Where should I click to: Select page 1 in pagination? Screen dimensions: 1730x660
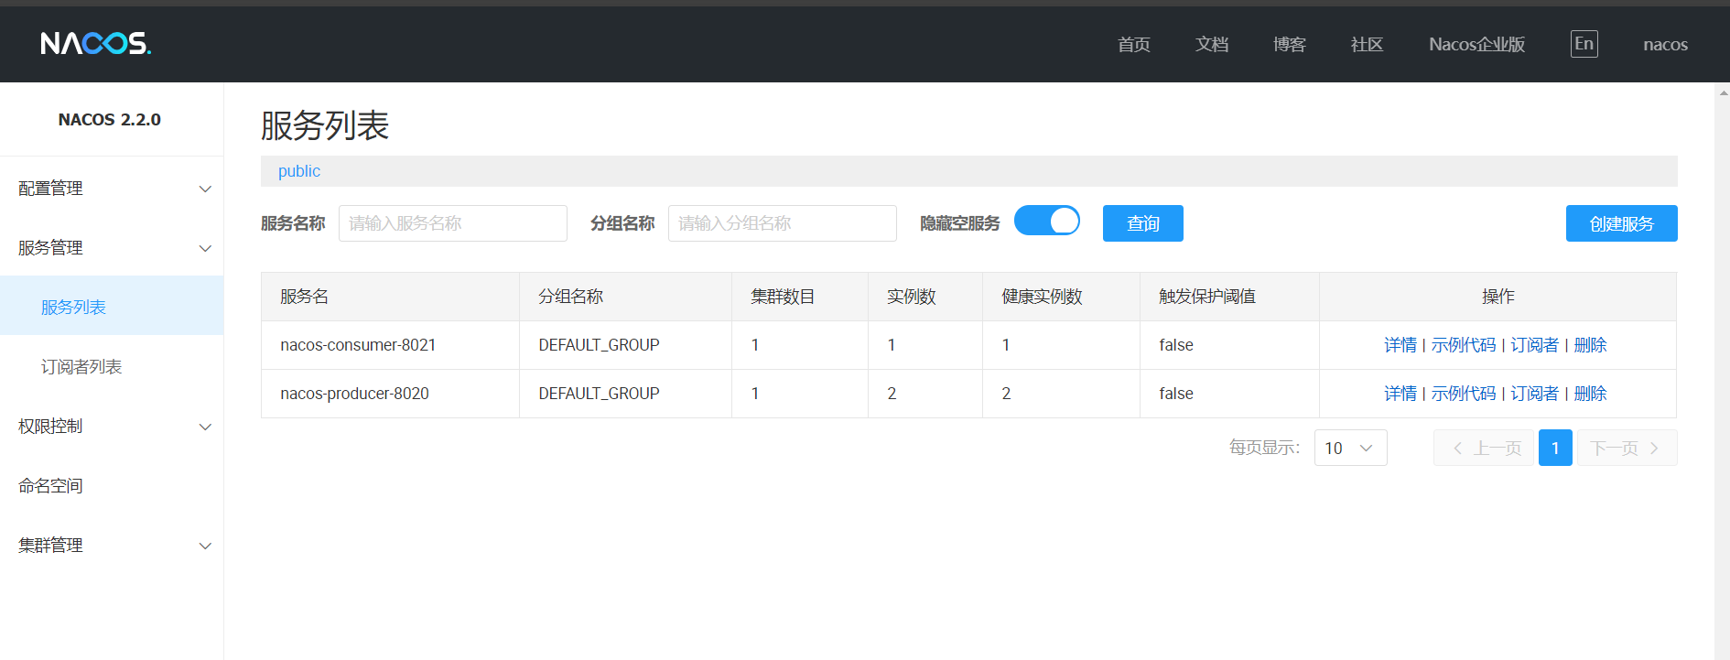click(x=1555, y=448)
